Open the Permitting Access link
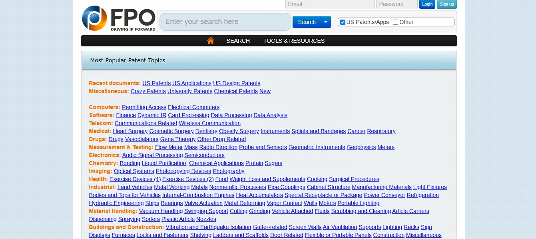The image size is (536, 239). (144, 107)
